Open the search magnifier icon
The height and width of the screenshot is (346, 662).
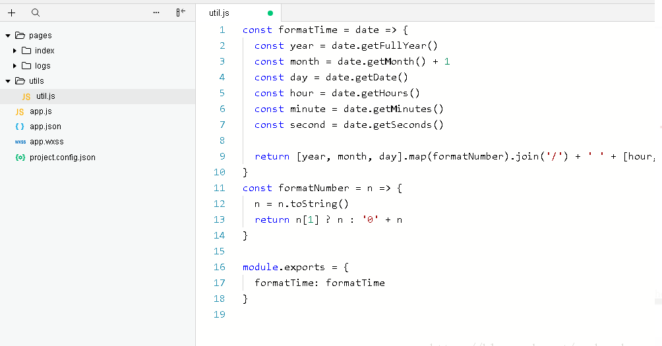tap(36, 13)
